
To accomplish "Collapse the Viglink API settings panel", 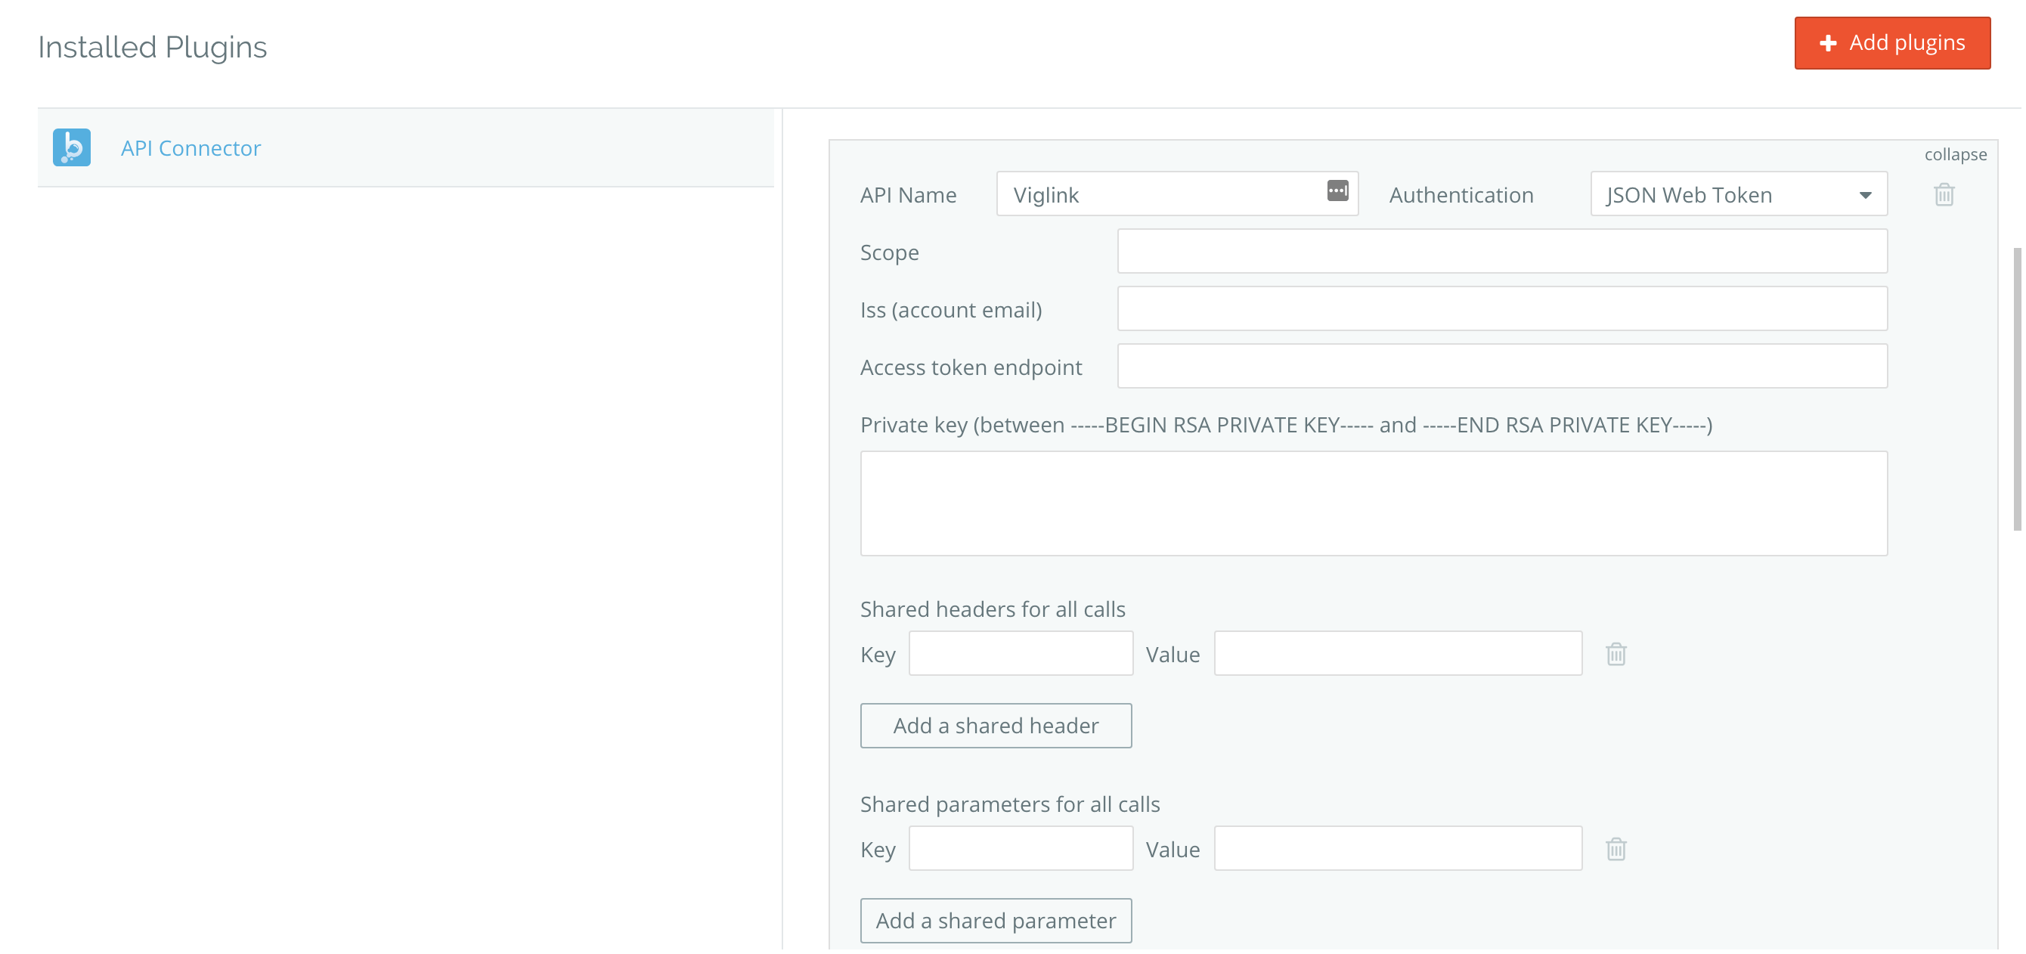I will pyautogui.click(x=1954, y=154).
